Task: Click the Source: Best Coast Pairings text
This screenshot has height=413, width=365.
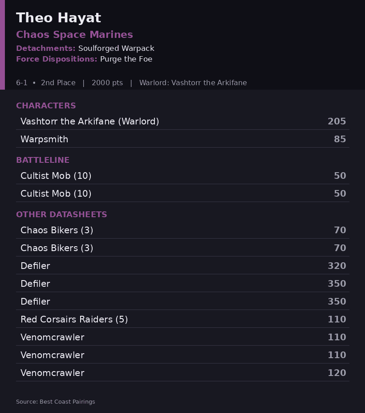Action: [x=56, y=402]
